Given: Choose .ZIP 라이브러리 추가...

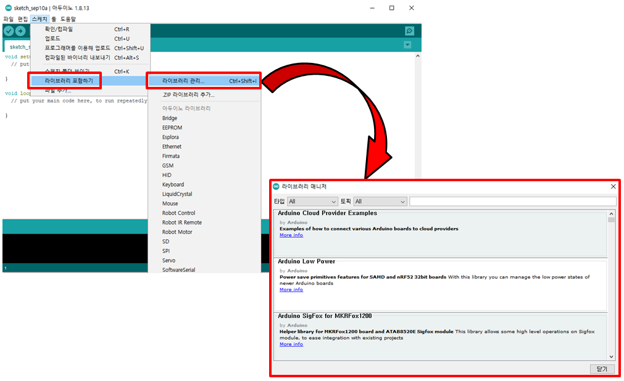Looking at the screenshot, I should (x=204, y=95).
